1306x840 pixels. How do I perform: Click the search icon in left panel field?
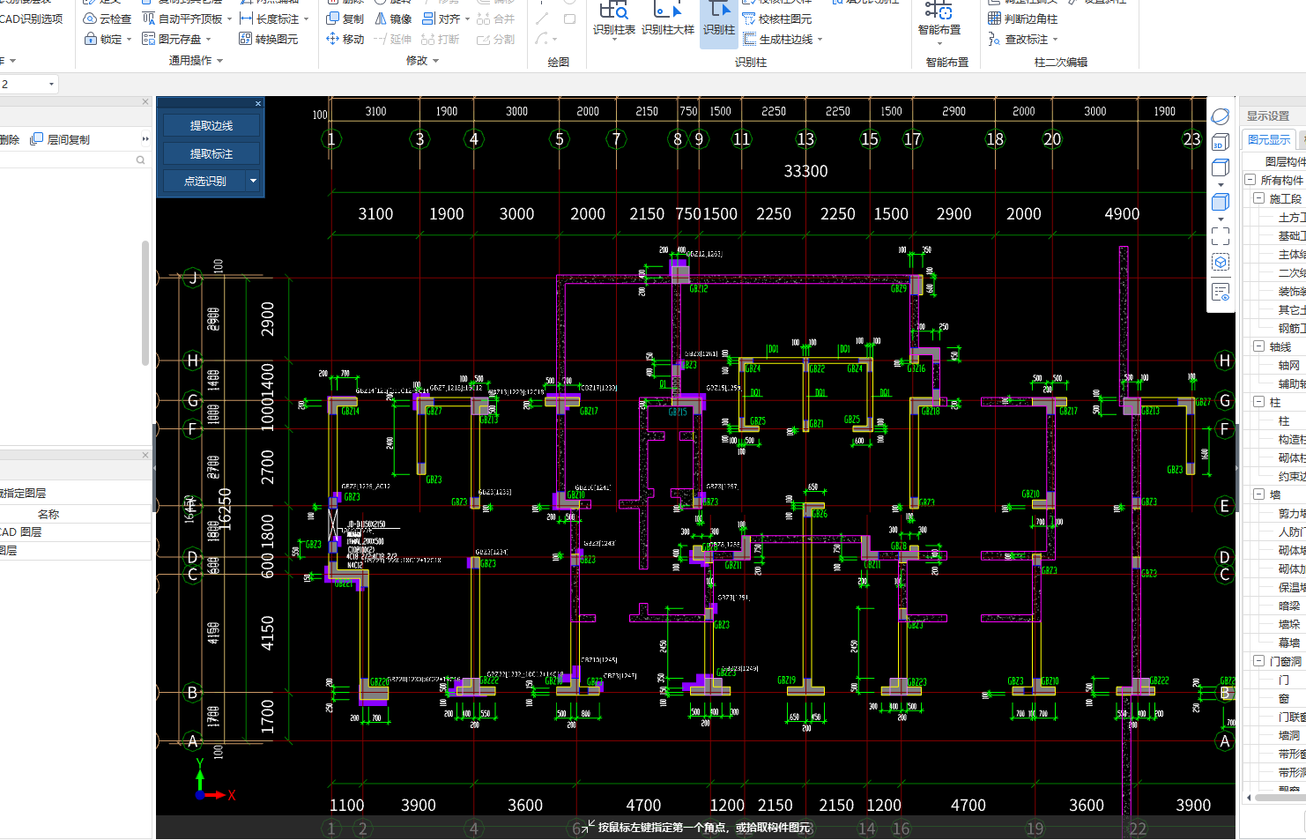tap(140, 160)
